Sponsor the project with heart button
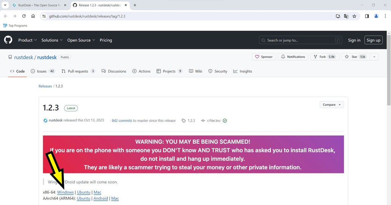 [264, 57]
